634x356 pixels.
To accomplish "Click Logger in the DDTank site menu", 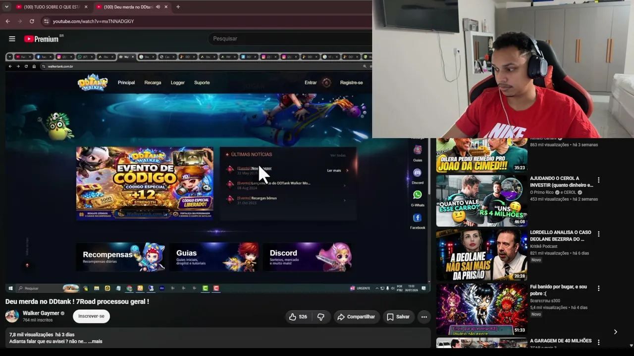I will point(178,83).
